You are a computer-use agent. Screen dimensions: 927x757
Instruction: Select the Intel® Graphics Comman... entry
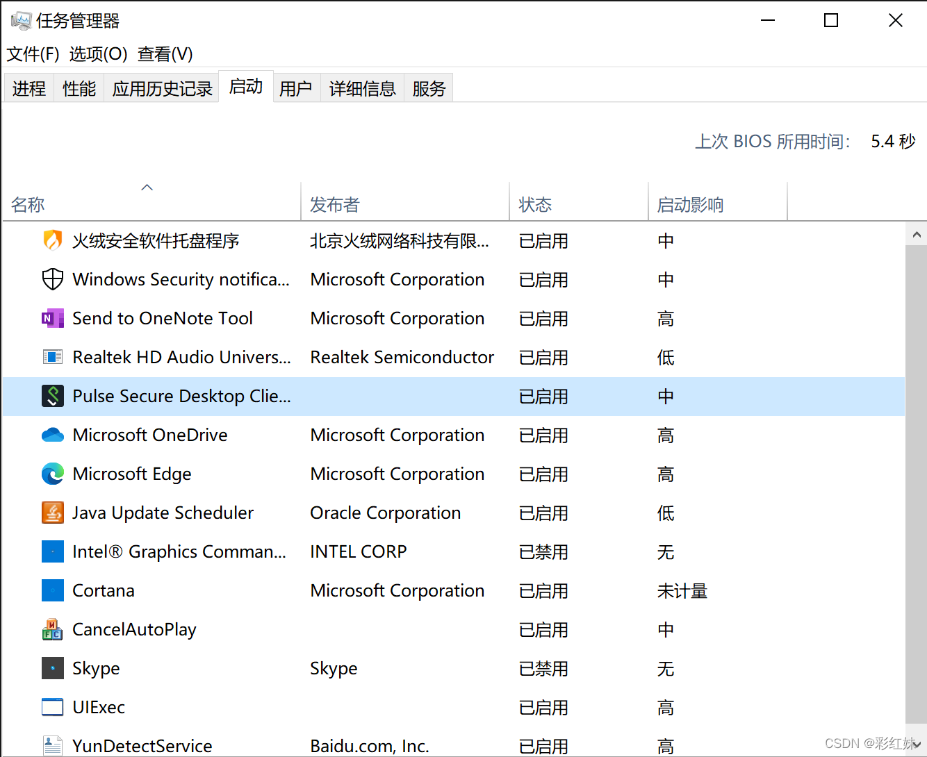pyautogui.click(x=179, y=551)
